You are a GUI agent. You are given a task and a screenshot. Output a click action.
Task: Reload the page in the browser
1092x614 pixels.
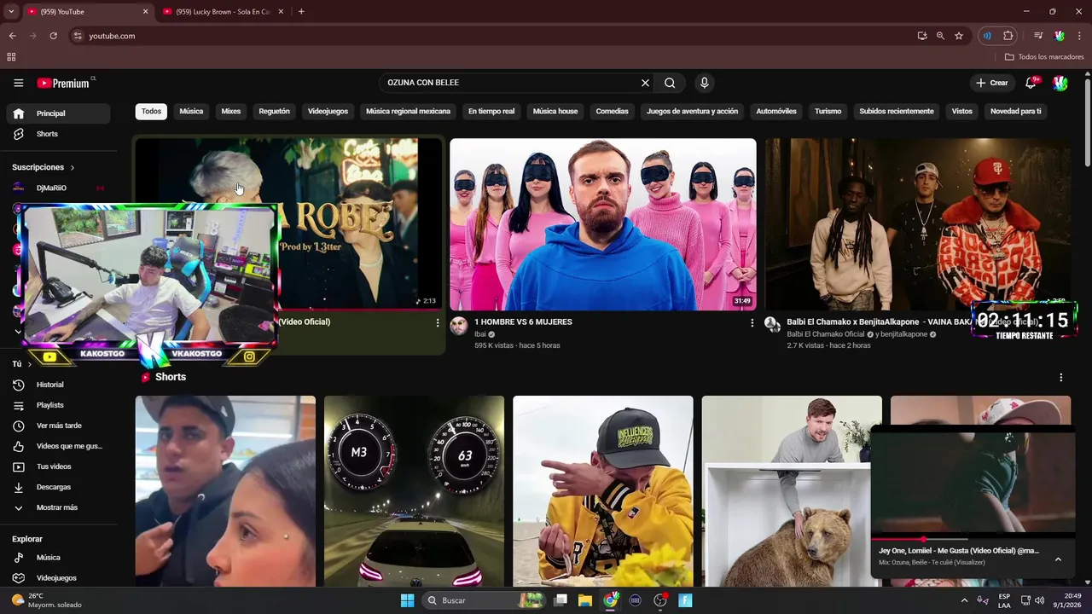pyautogui.click(x=53, y=36)
